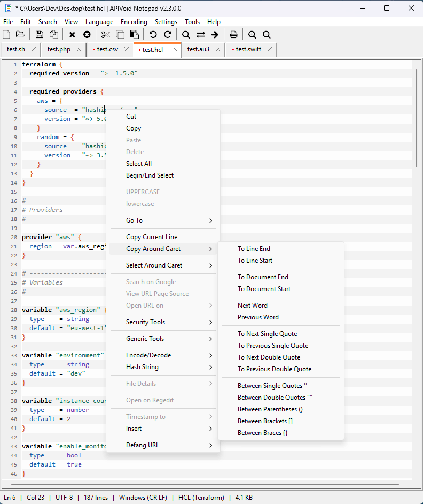Expand the Encode/Decode submenu
423x504 pixels.
[163, 355]
